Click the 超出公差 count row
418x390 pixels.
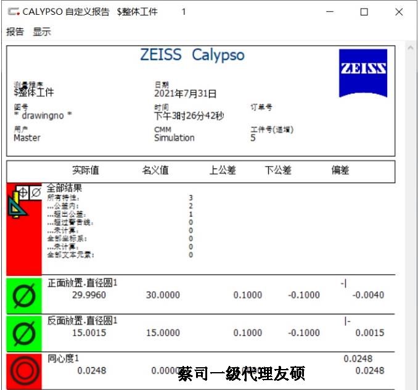pyautogui.click(x=120, y=214)
